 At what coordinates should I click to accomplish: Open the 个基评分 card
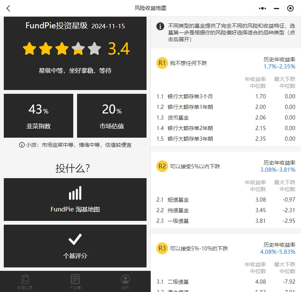point(75,246)
